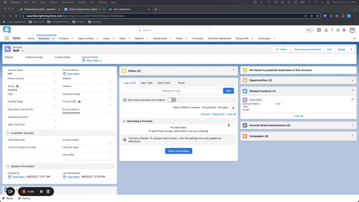
Task: Click the Edit button
Action: tap(329, 49)
